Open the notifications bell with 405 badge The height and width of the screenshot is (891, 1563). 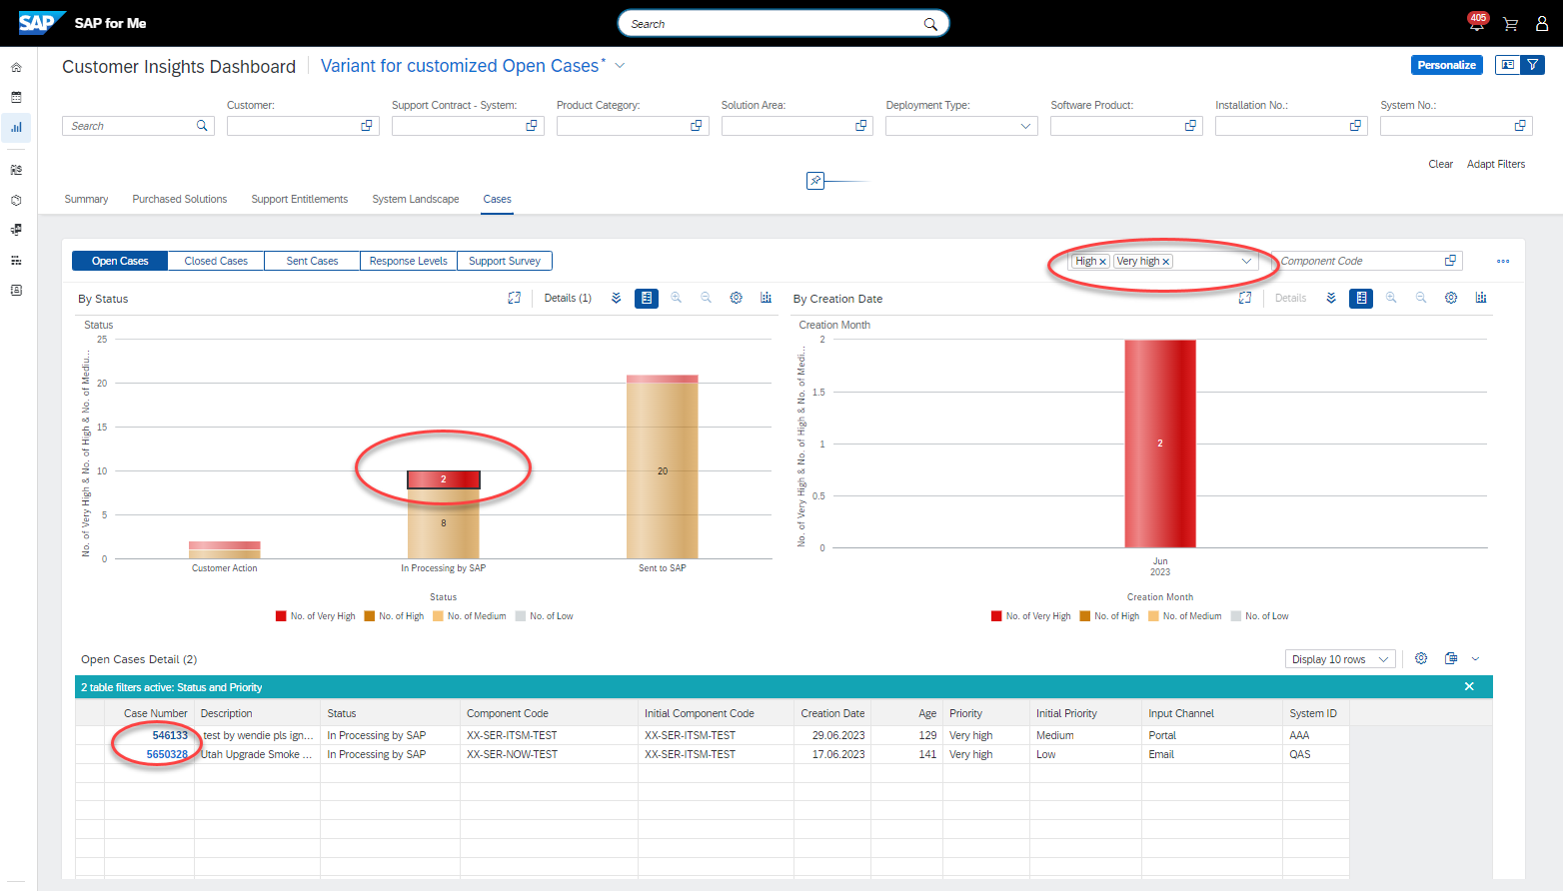pos(1476,24)
